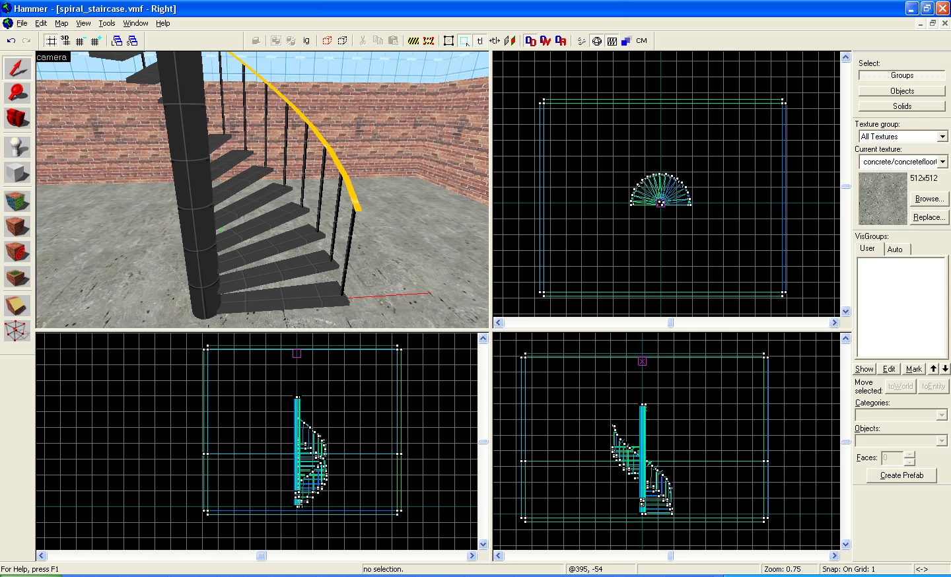Click the concrete floor texture preview
Image resolution: width=951 pixels, height=577 pixels.
pos(882,199)
